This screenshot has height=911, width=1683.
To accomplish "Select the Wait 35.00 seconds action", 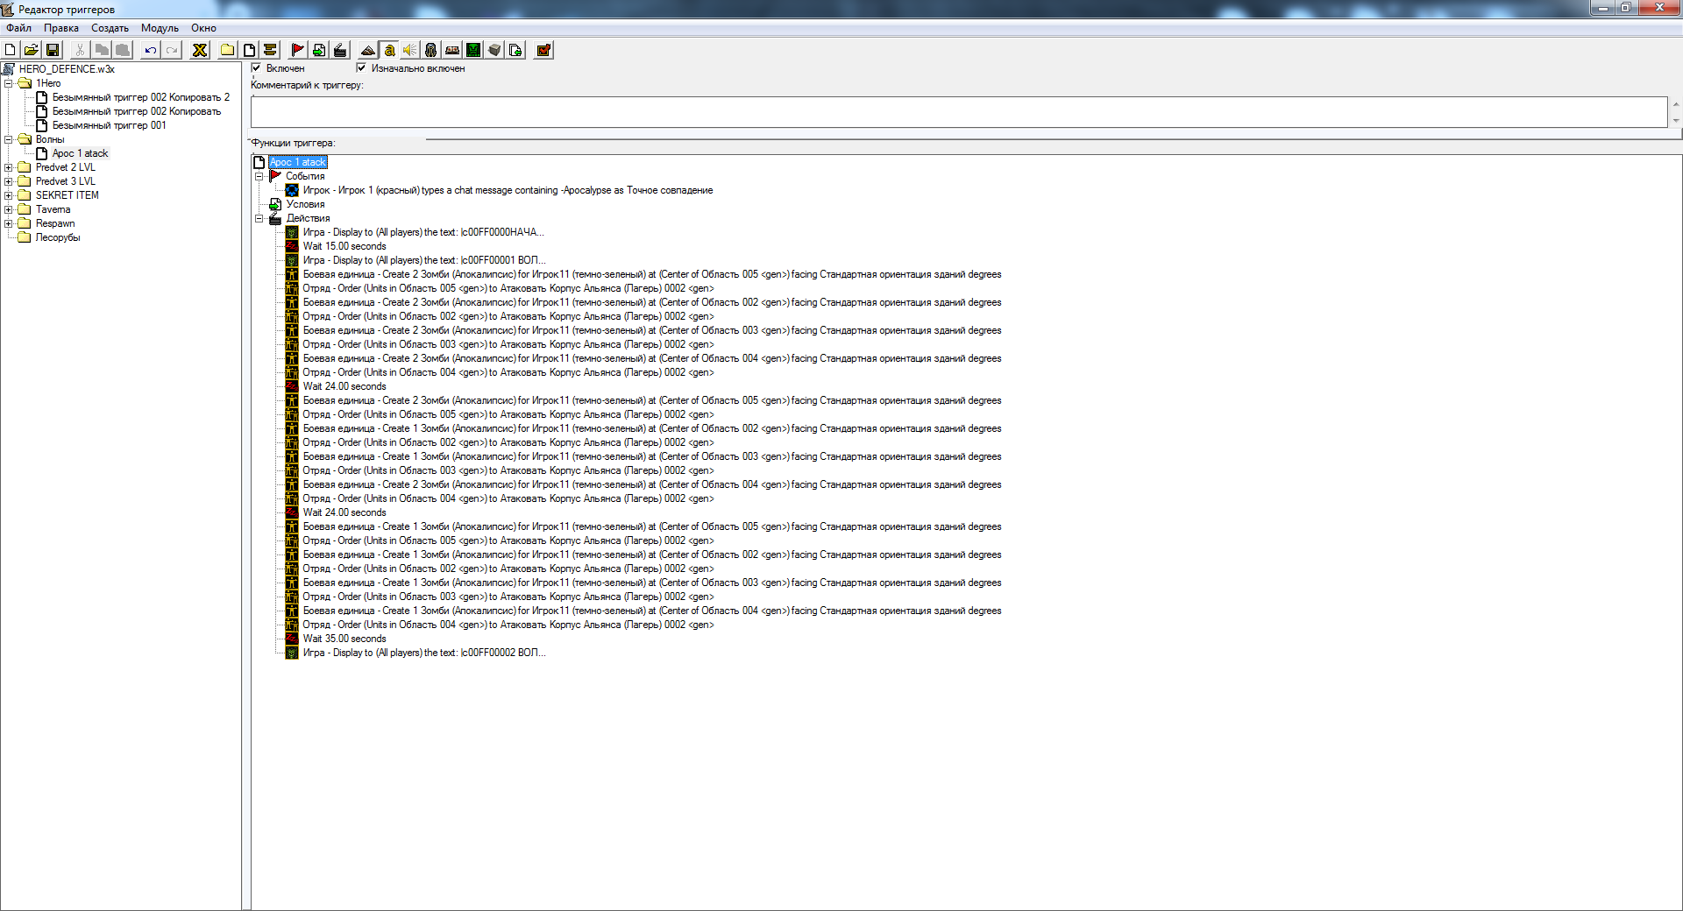I will 344,639.
